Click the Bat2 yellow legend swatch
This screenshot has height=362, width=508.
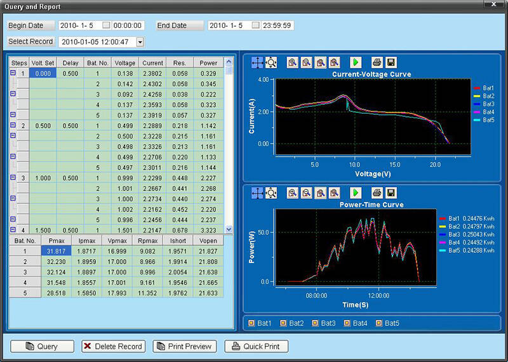(476, 96)
